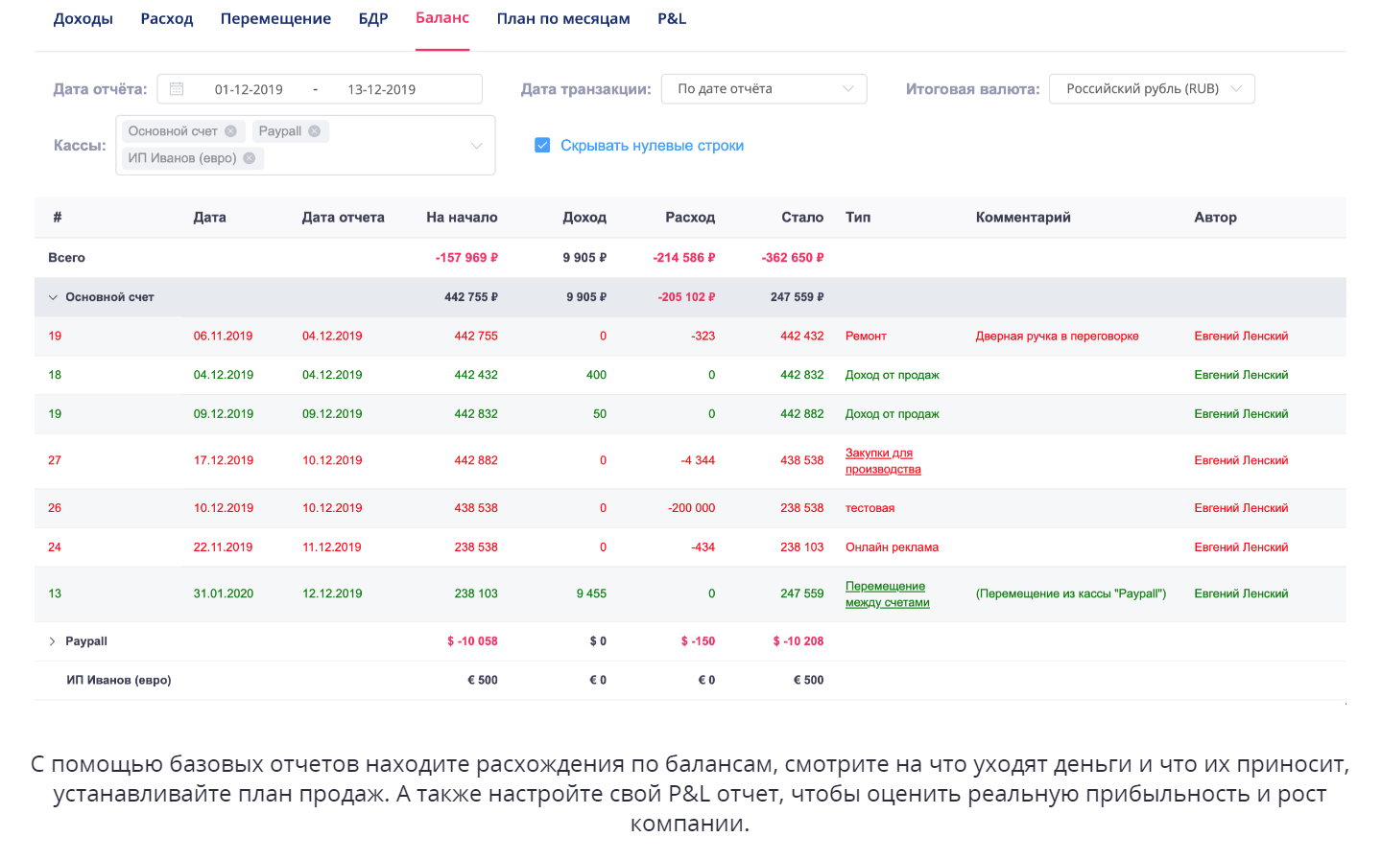Image resolution: width=1382 pixels, height=860 pixels.
Task: Remove the Основной счет tag
Action: pyautogui.click(x=230, y=131)
